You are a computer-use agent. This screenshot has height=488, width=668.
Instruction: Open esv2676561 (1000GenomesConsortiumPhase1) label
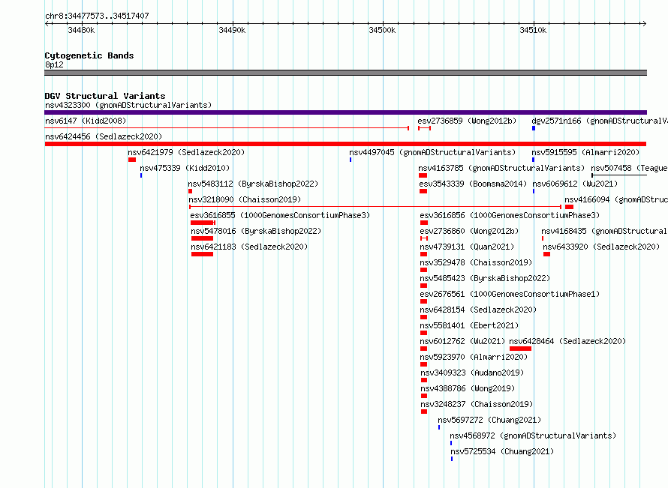pyautogui.click(x=510, y=294)
